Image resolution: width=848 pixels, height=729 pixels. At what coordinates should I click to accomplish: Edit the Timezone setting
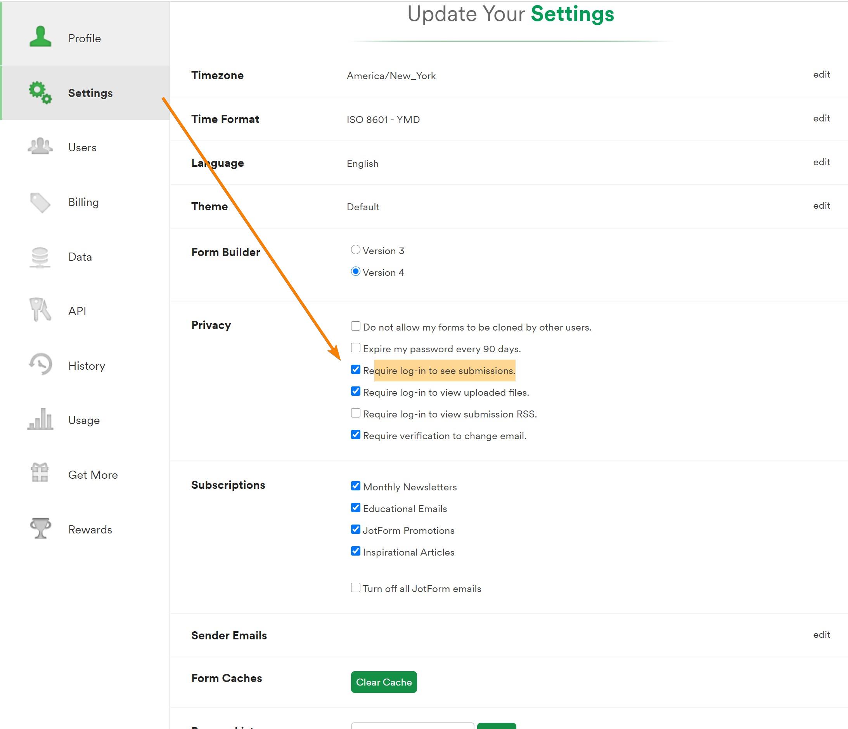click(x=821, y=74)
